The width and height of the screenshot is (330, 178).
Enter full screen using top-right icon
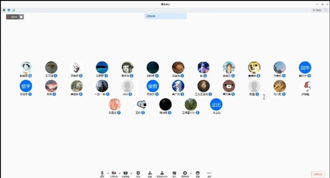326,10
